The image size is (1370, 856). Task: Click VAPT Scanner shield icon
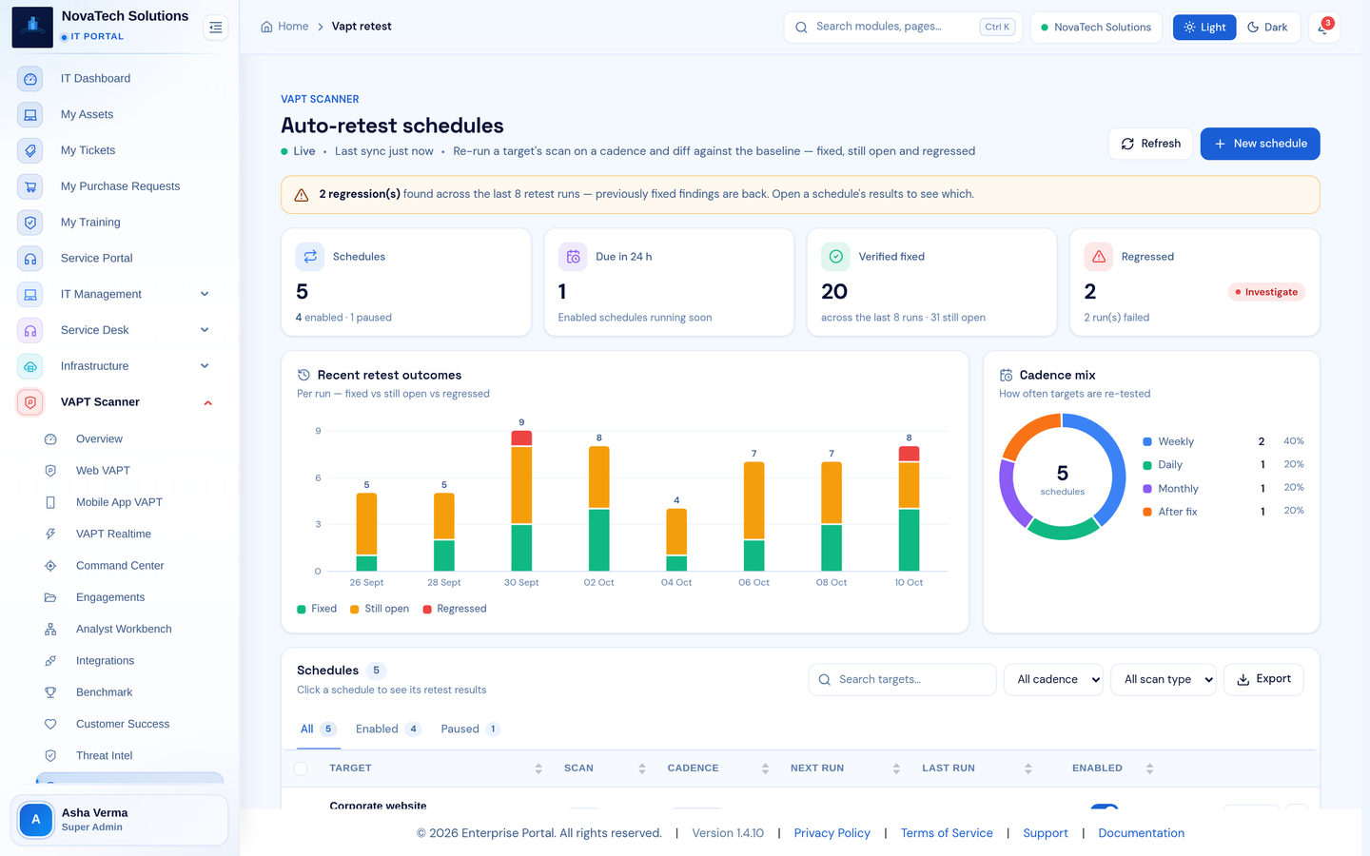[x=30, y=402]
